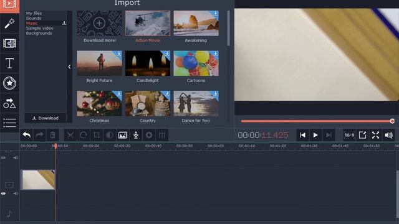Open the Stickers star tab
The width and height of the screenshot is (399, 224).
coord(9,83)
